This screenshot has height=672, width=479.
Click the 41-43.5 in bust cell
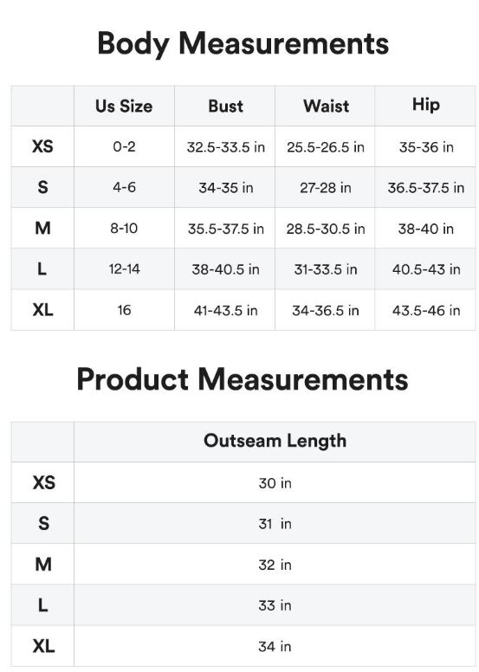224,310
